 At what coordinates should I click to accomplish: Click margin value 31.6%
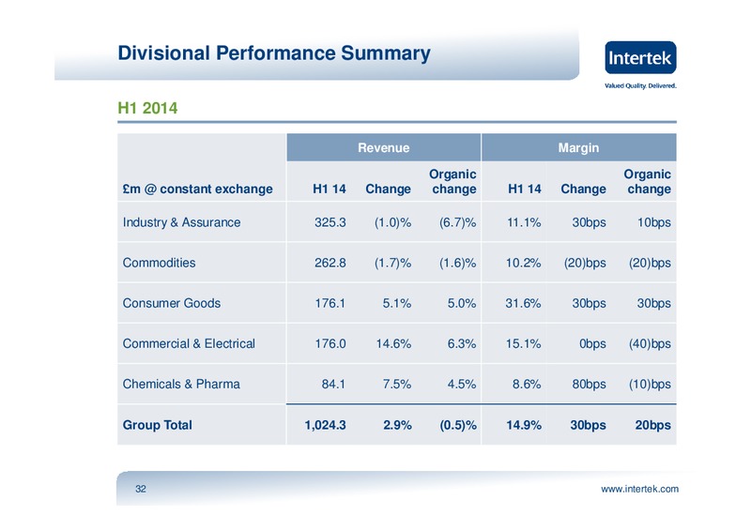(x=523, y=303)
